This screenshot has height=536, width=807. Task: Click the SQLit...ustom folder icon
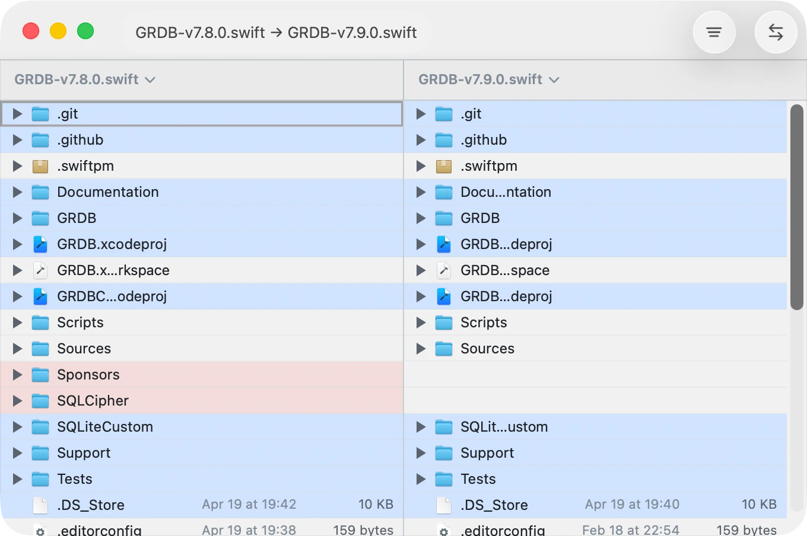(444, 427)
